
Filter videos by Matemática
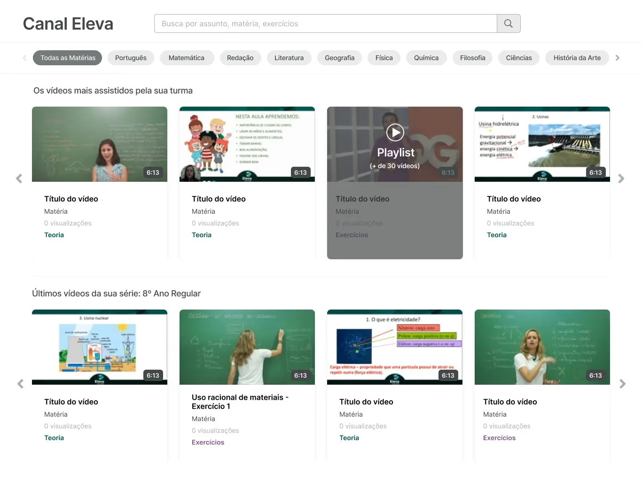(187, 58)
